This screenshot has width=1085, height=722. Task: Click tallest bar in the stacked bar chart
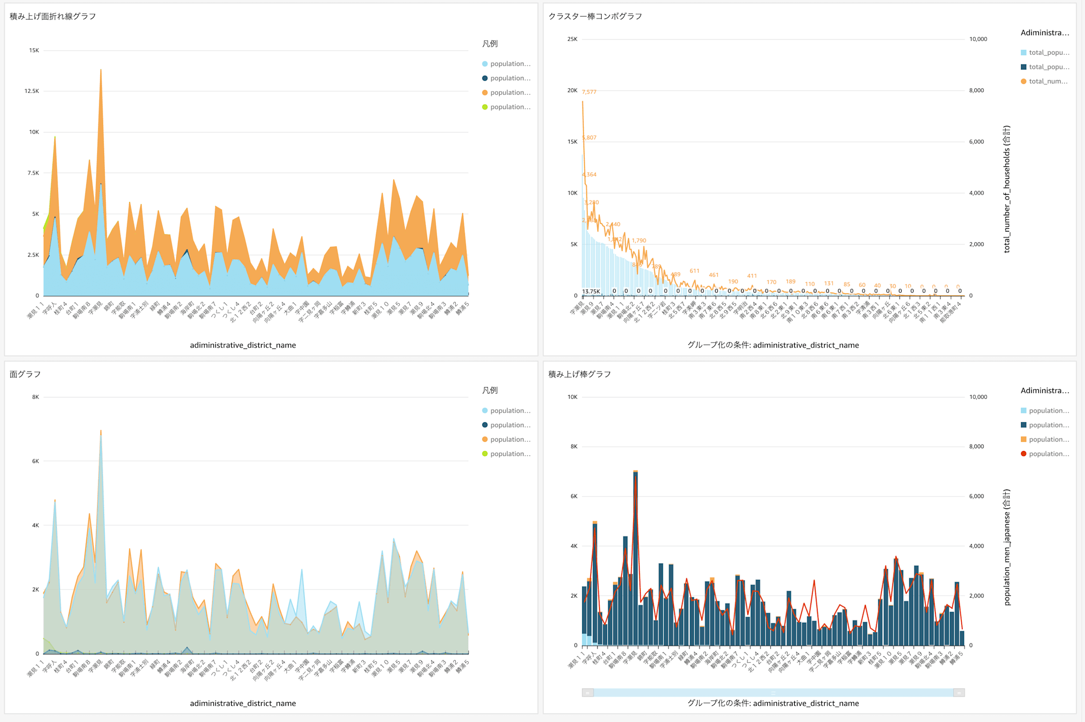[635, 558]
